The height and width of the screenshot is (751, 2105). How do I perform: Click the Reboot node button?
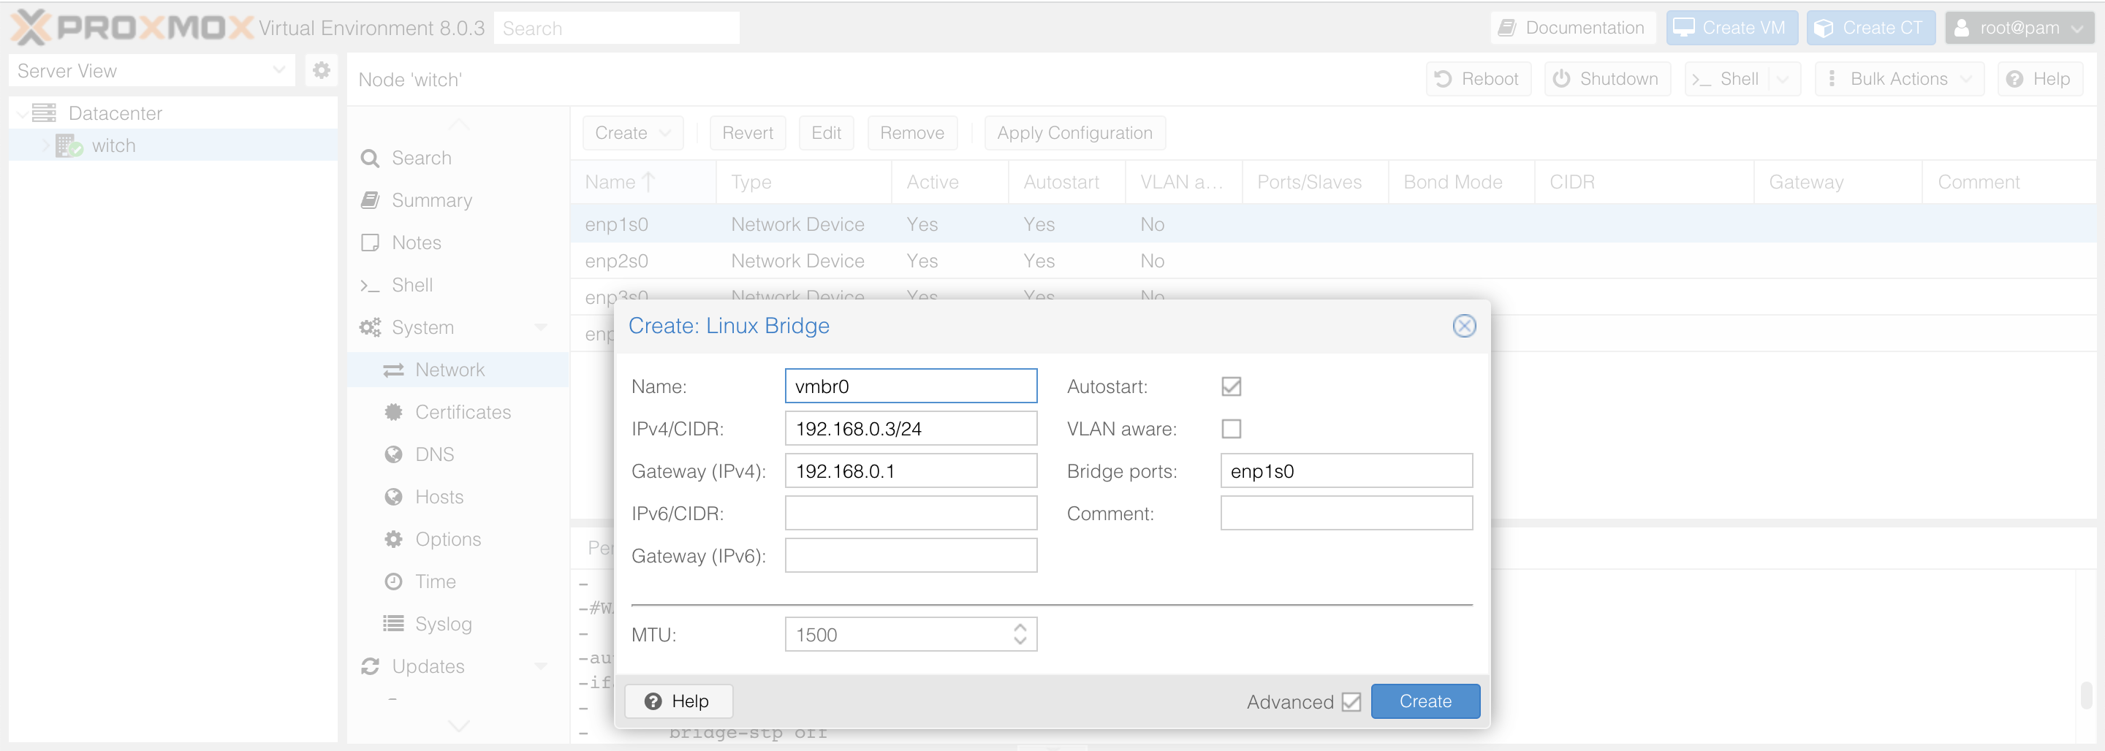click(1477, 80)
